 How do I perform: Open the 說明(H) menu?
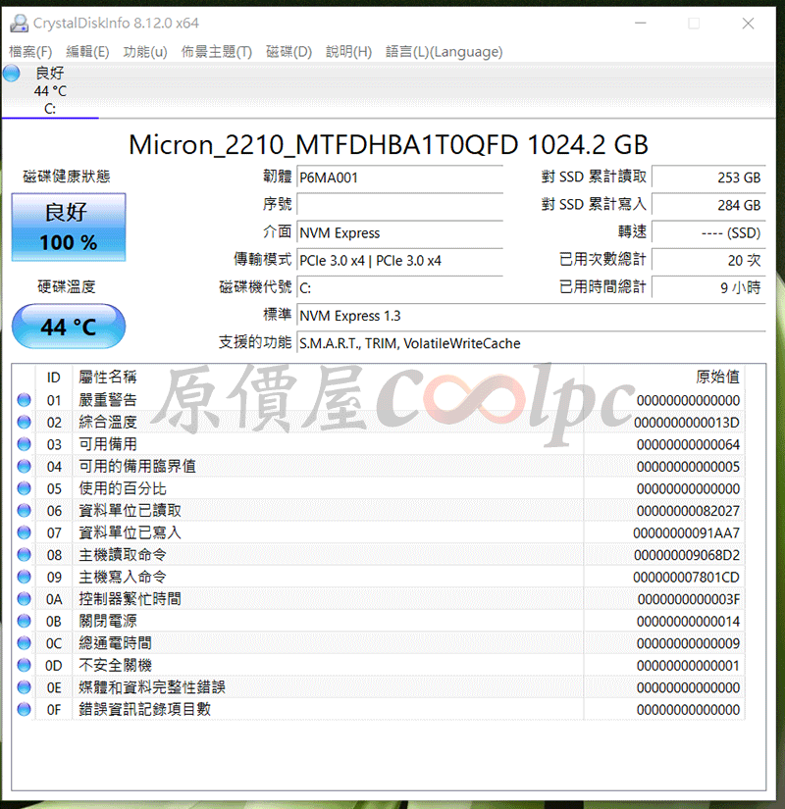click(348, 52)
